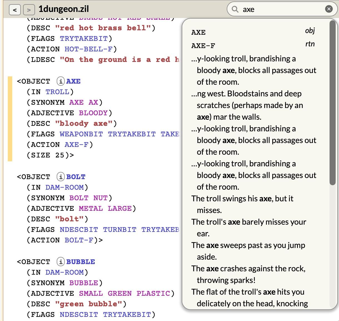Click the BLOODY adjective
Viewport: 339px width, 321px height.
[x=93, y=113]
